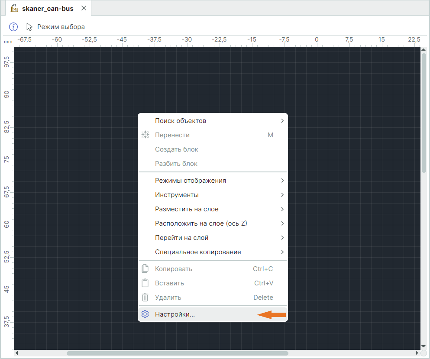The image size is (430, 359).
Task: Click the -30 mark on horizontal ruler
Action: pyautogui.click(x=187, y=39)
